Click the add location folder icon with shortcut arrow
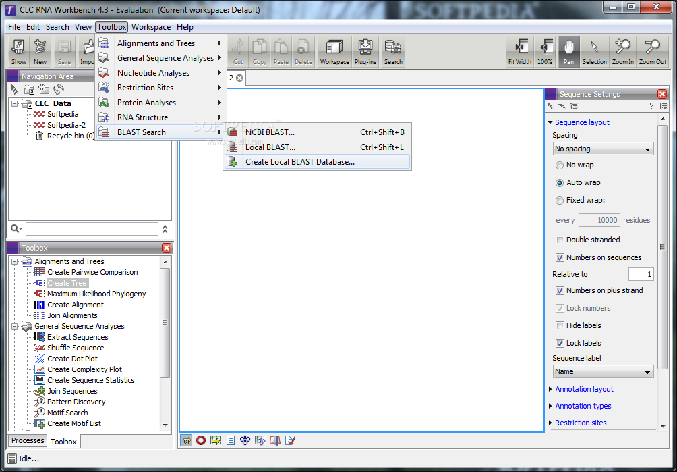The image size is (677, 472). 29,89
